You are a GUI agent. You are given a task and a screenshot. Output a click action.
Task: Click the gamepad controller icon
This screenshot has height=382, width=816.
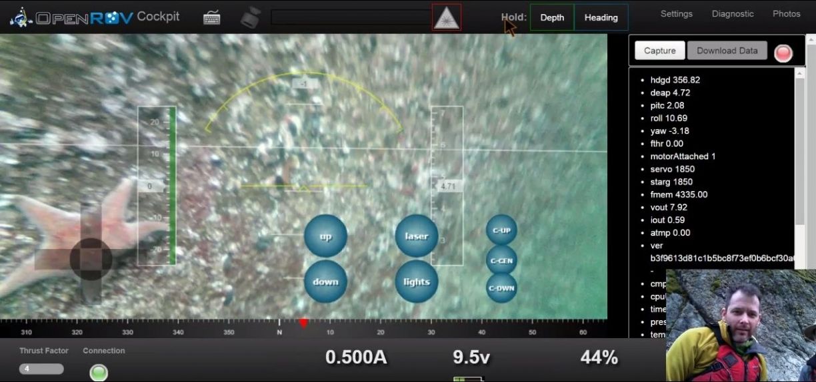tap(251, 17)
